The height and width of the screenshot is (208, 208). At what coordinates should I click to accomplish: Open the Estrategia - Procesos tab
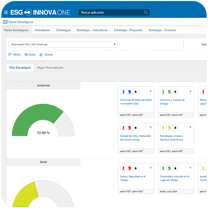[162, 30]
